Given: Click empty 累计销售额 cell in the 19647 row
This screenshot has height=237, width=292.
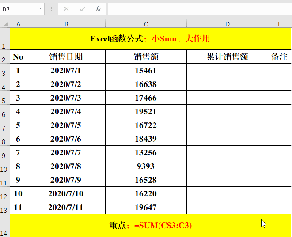Looking at the screenshot, I should [x=228, y=207].
